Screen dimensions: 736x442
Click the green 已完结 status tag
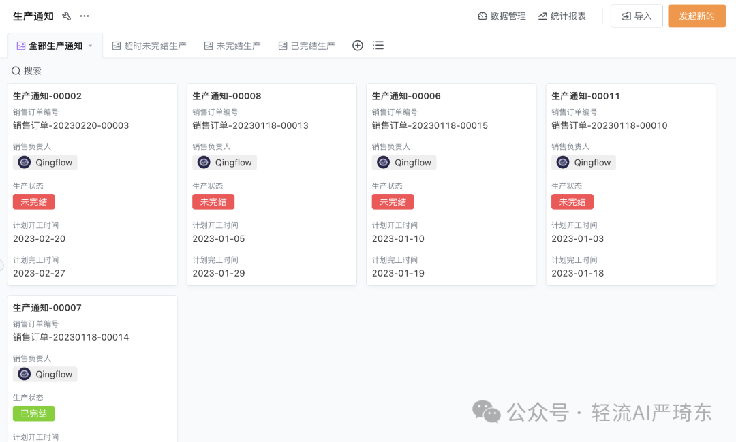pos(33,413)
